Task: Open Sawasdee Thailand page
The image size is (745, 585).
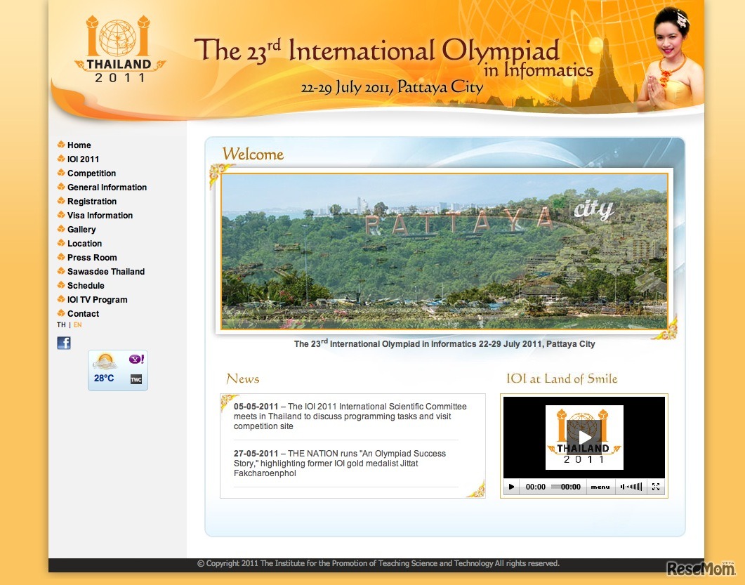Action: pos(106,271)
